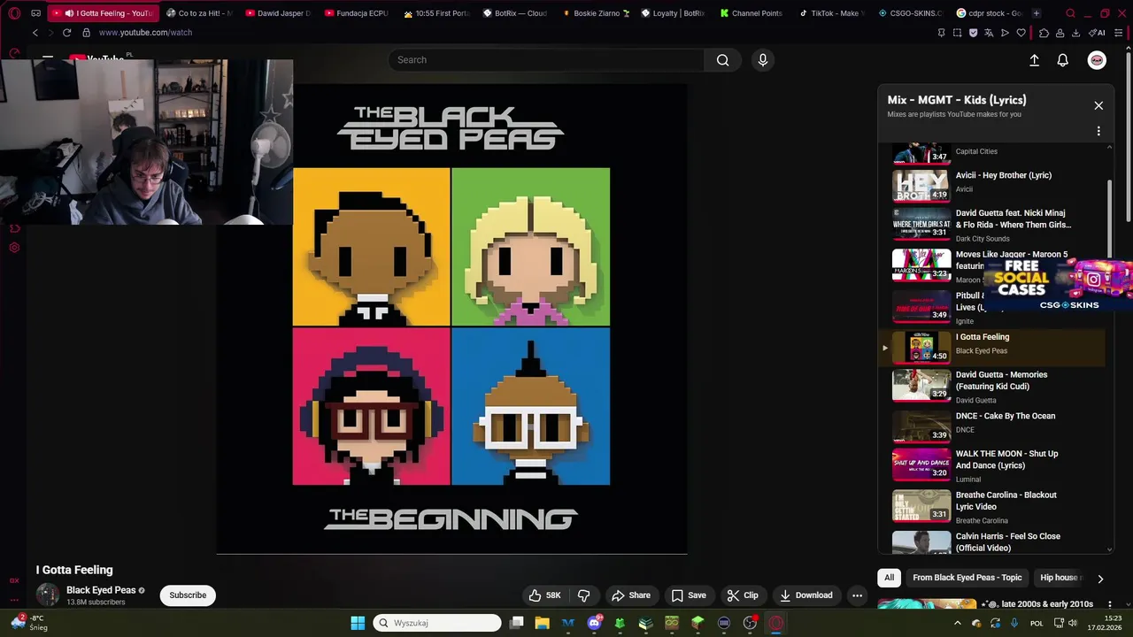
Task: Focus the YouTube search field
Action: [546, 60]
